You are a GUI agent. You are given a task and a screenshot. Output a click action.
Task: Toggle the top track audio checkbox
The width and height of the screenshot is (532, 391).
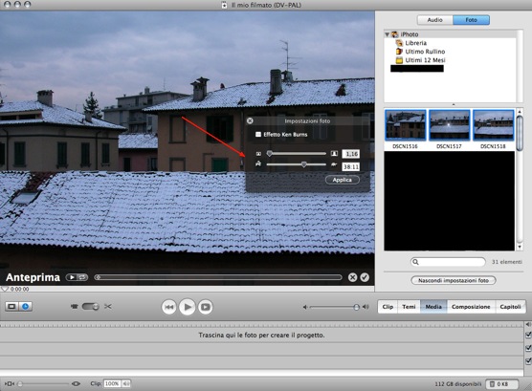[528, 335]
